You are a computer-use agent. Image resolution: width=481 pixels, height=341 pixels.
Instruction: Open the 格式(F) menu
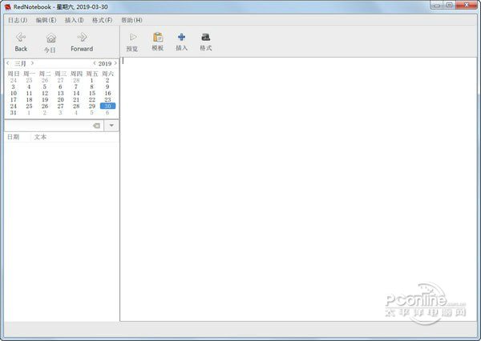tap(102, 20)
